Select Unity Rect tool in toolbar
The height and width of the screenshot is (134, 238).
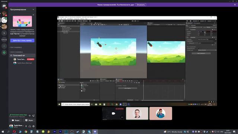pos(70,21)
